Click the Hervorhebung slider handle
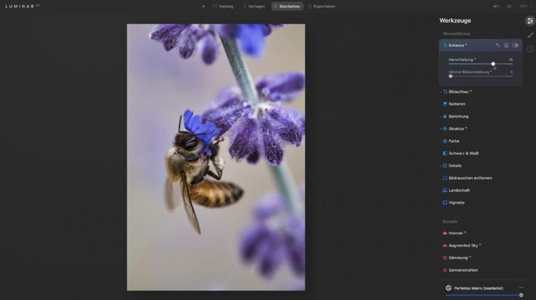 pyautogui.click(x=493, y=64)
